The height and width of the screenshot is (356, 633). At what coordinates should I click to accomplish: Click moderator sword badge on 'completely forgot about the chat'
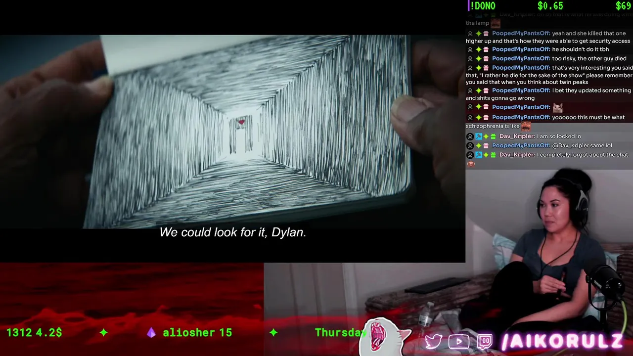[478, 155]
